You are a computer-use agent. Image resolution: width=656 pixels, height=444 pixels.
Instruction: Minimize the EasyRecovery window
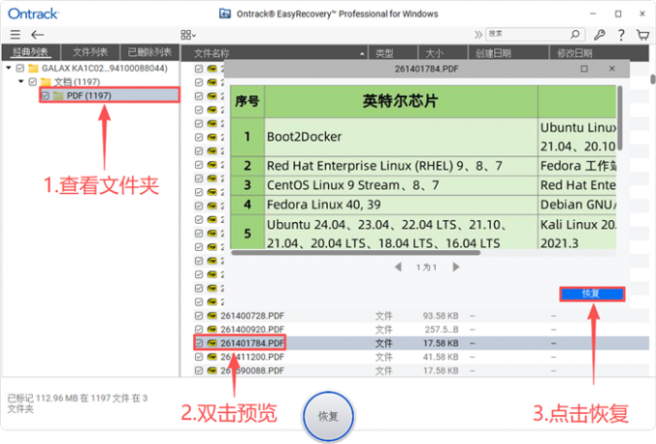593,14
